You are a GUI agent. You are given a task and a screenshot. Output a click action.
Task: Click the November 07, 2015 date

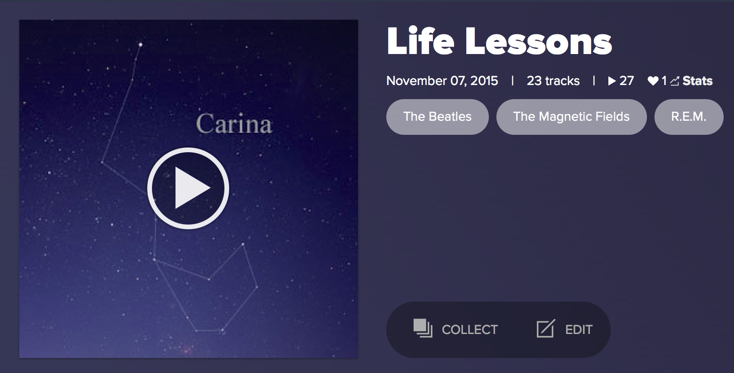[x=442, y=81]
